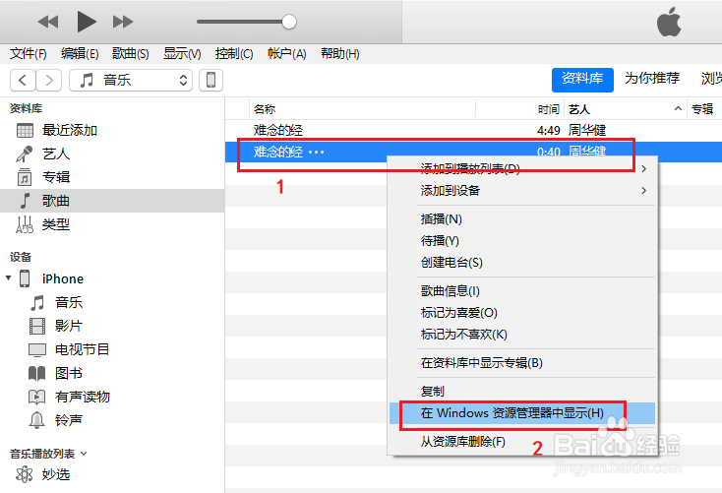Click the TV icon beside 电视节目
This screenshot has width=722, height=493.
click(37, 350)
